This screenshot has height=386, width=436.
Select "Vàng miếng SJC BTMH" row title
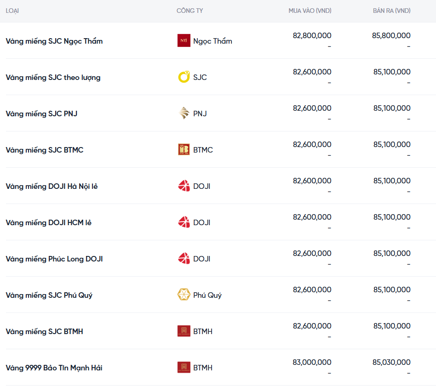[44, 331]
